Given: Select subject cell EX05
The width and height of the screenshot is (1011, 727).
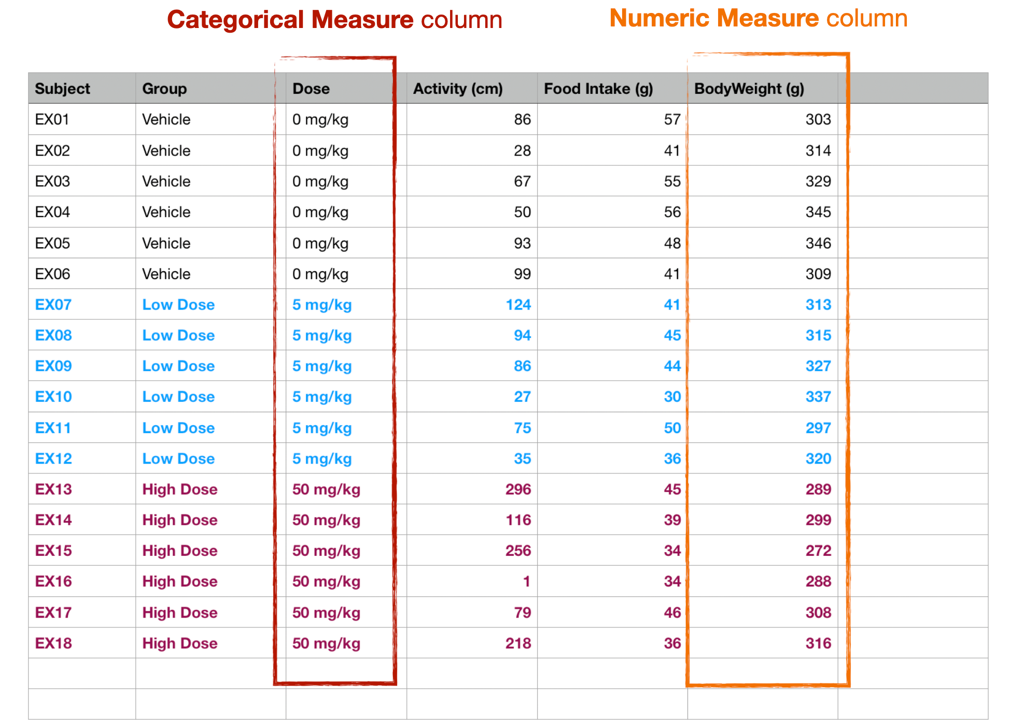Looking at the screenshot, I should tap(82, 243).
